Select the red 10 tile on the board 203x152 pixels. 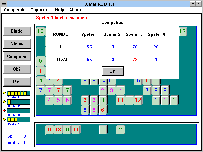click(121, 100)
